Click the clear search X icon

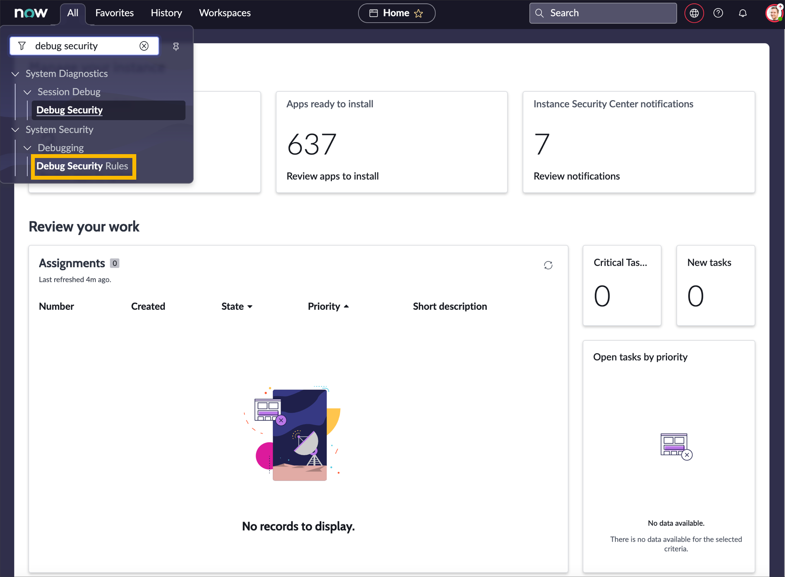click(144, 45)
